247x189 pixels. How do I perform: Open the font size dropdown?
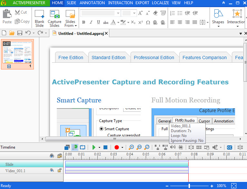pyautogui.click(x=134, y=13)
